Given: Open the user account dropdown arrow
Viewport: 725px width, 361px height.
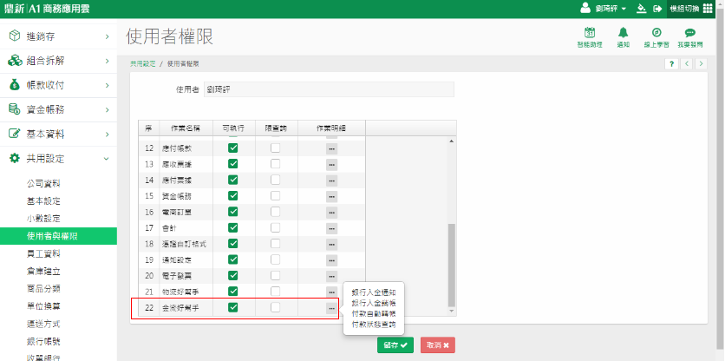Looking at the screenshot, I should 624,9.
